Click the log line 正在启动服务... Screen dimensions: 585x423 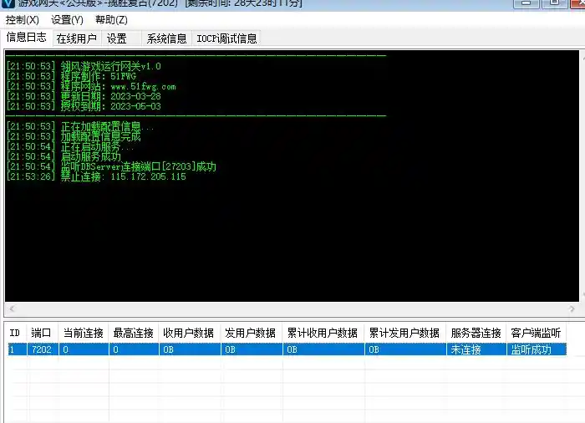(69, 146)
